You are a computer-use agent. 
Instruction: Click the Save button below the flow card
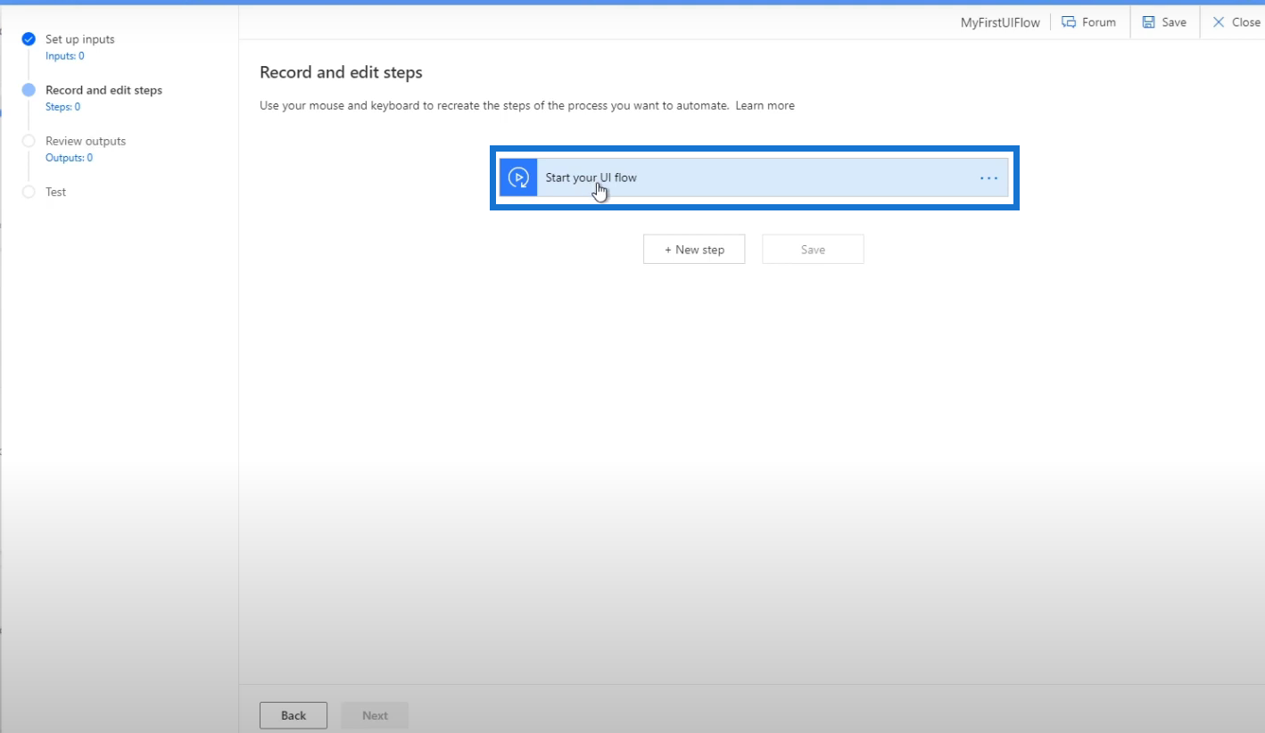(813, 250)
